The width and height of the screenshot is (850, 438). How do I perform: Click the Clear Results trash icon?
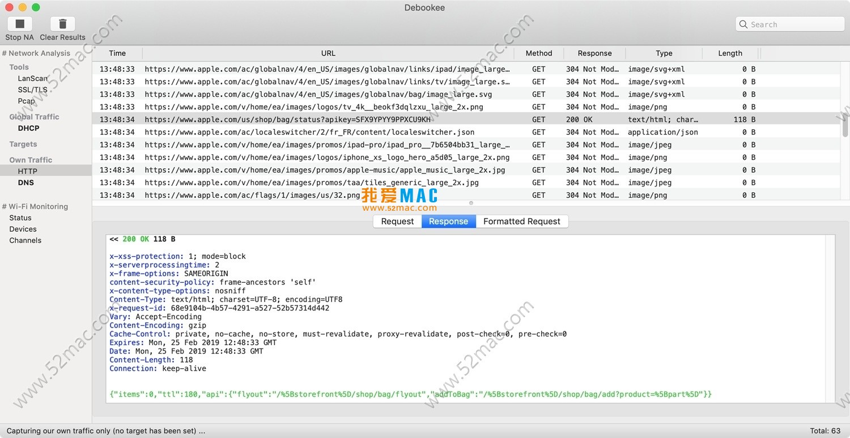click(63, 24)
